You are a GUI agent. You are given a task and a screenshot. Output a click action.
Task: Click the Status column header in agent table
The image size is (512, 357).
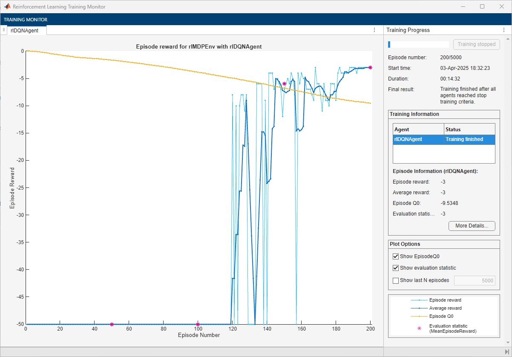(469, 130)
